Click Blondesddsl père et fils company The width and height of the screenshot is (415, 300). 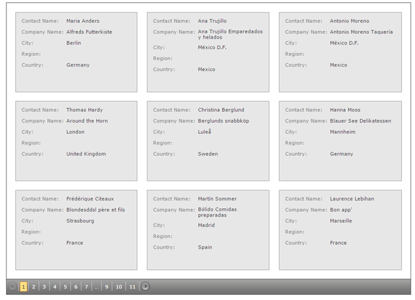tap(96, 209)
